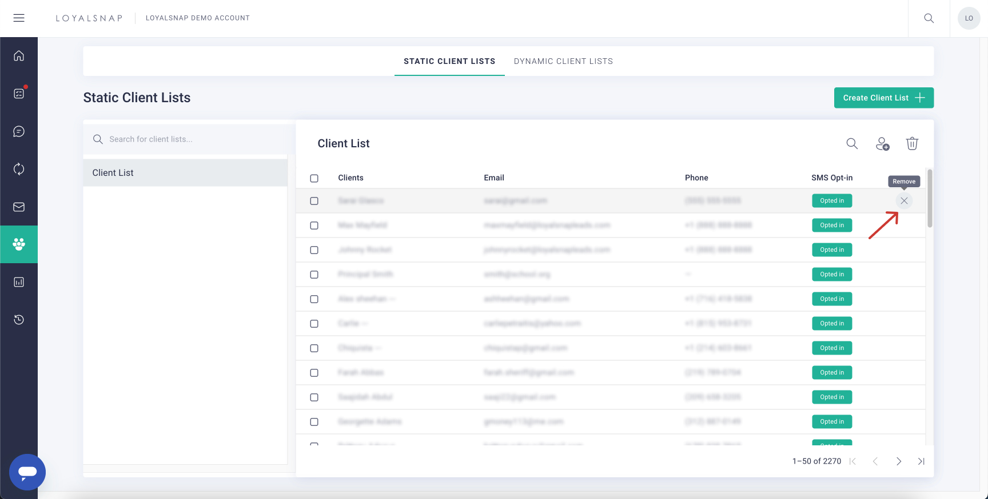This screenshot has width=988, height=499.
Task: Jump to the first page of results
Action: 852,461
